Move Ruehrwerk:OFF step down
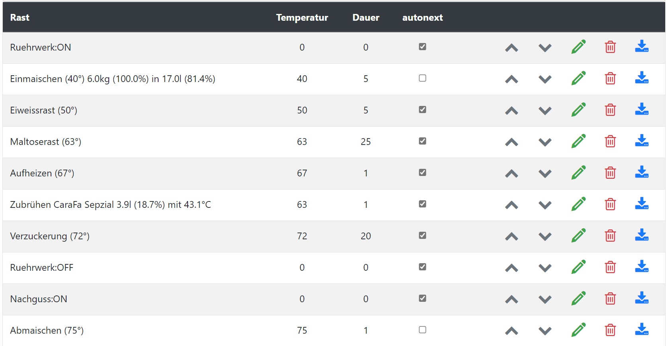The width and height of the screenshot is (668, 346). (545, 268)
